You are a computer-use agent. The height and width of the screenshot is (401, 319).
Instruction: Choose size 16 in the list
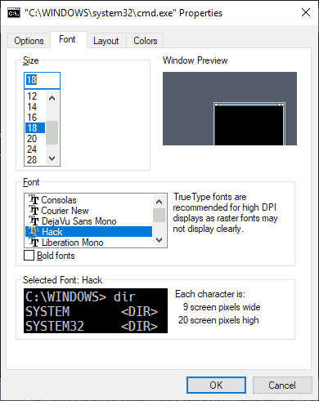(x=35, y=118)
